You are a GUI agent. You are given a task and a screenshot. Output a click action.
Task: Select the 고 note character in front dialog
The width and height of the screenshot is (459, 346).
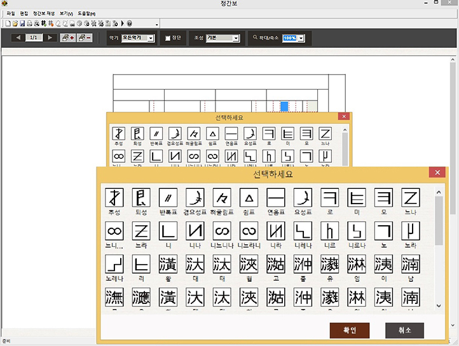[276, 264]
